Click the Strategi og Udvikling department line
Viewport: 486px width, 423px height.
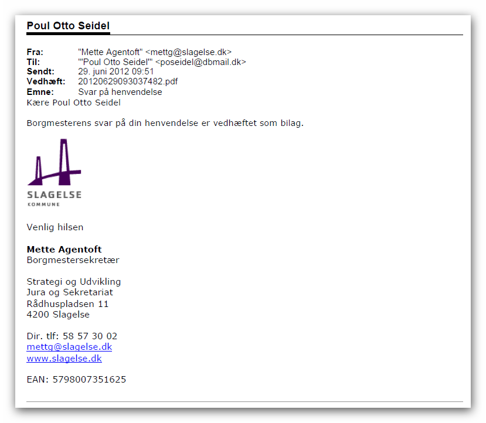[x=73, y=282]
